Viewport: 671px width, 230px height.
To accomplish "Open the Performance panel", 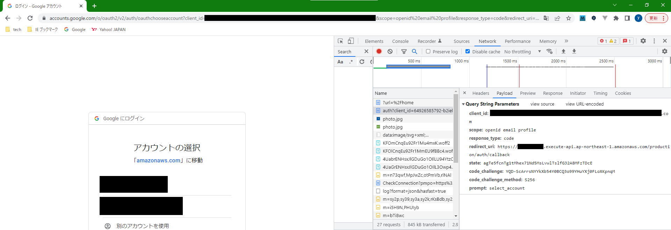I will 518,41.
